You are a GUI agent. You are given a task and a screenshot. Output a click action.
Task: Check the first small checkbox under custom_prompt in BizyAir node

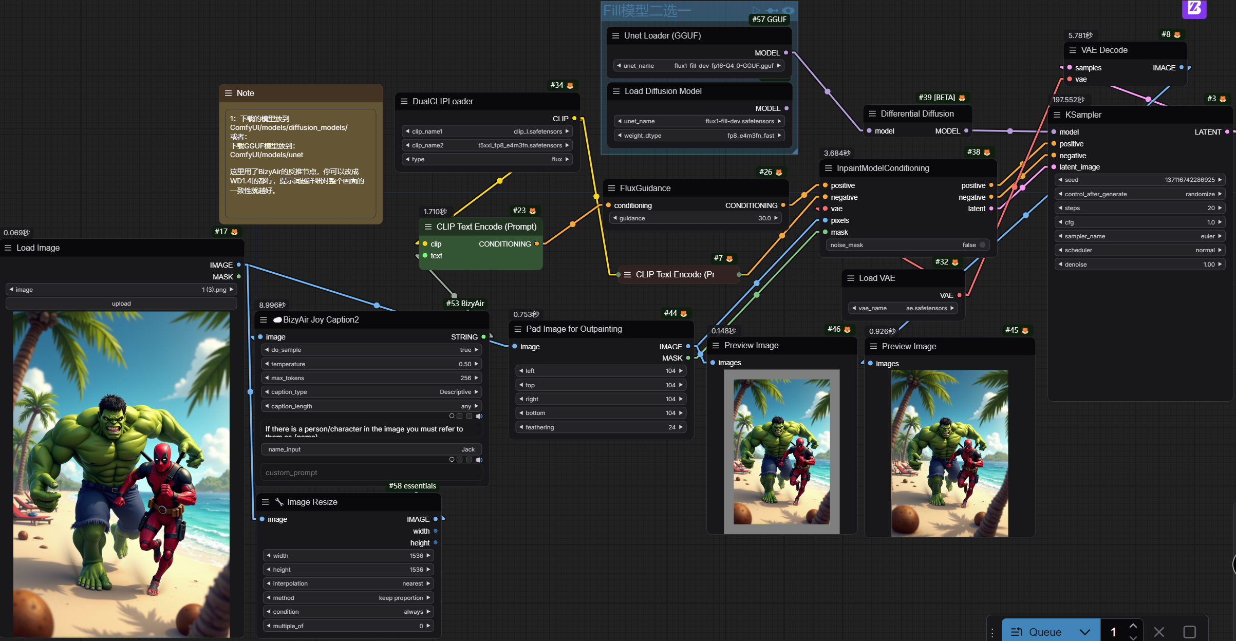pos(459,459)
